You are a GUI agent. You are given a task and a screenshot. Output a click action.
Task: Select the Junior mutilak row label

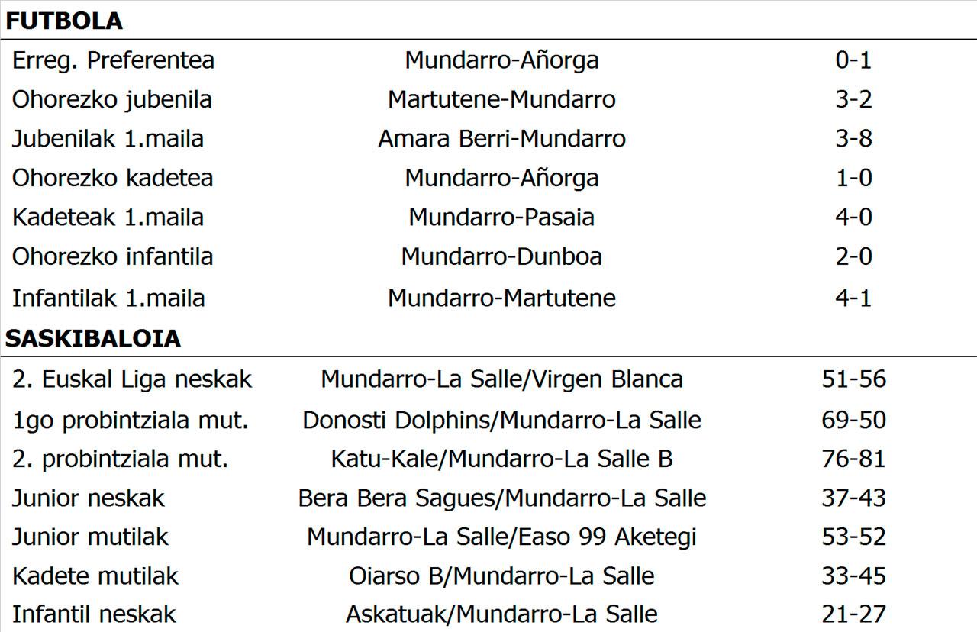(x=90, y=537)
